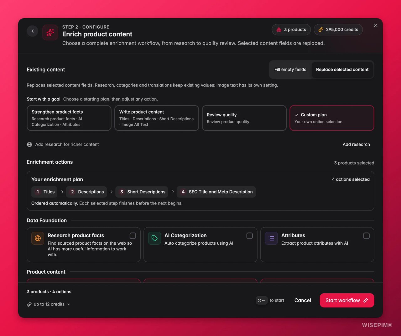Click the tag icon on AI Categorization card
Screen dimensions: 401x336
click(x=154, y=238)
